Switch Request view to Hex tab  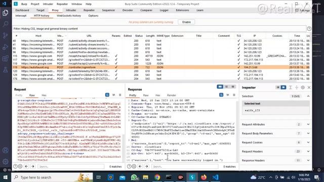44,96
